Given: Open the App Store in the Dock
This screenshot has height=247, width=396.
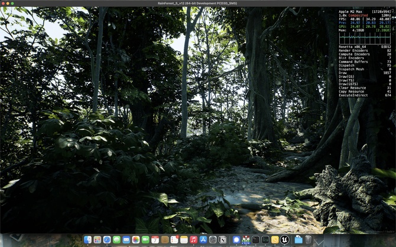Looking at the screenshot, I should click(x=203, y=240).
